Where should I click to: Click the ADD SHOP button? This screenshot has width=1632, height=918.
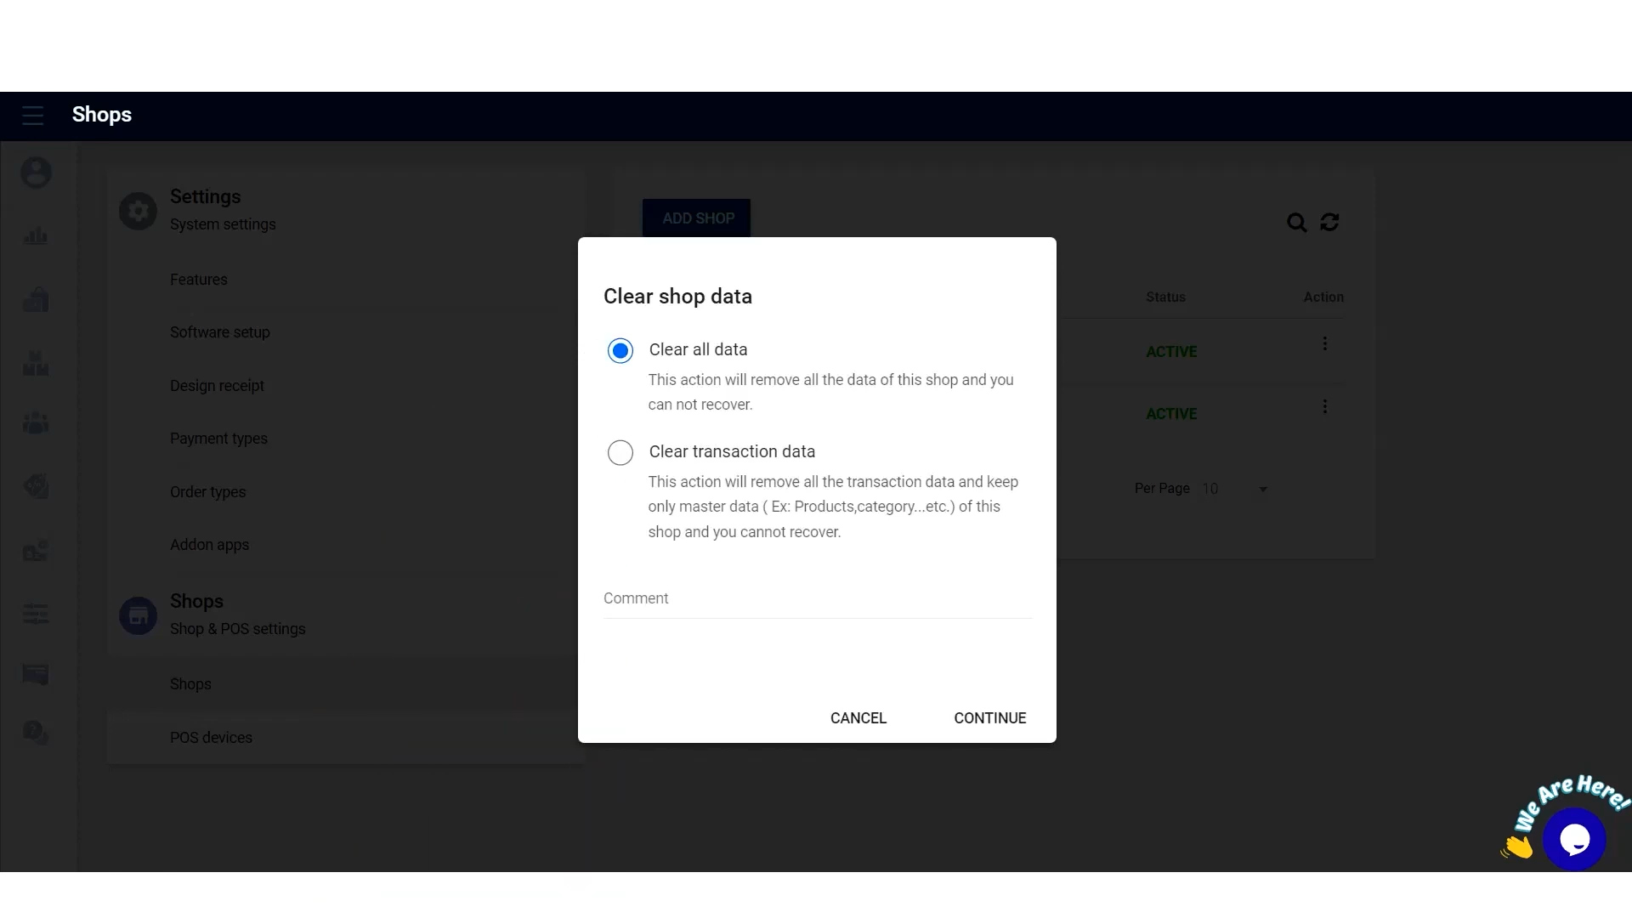[697, 218]
